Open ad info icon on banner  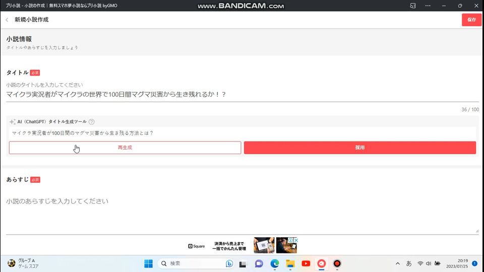(x=290, y=240)
